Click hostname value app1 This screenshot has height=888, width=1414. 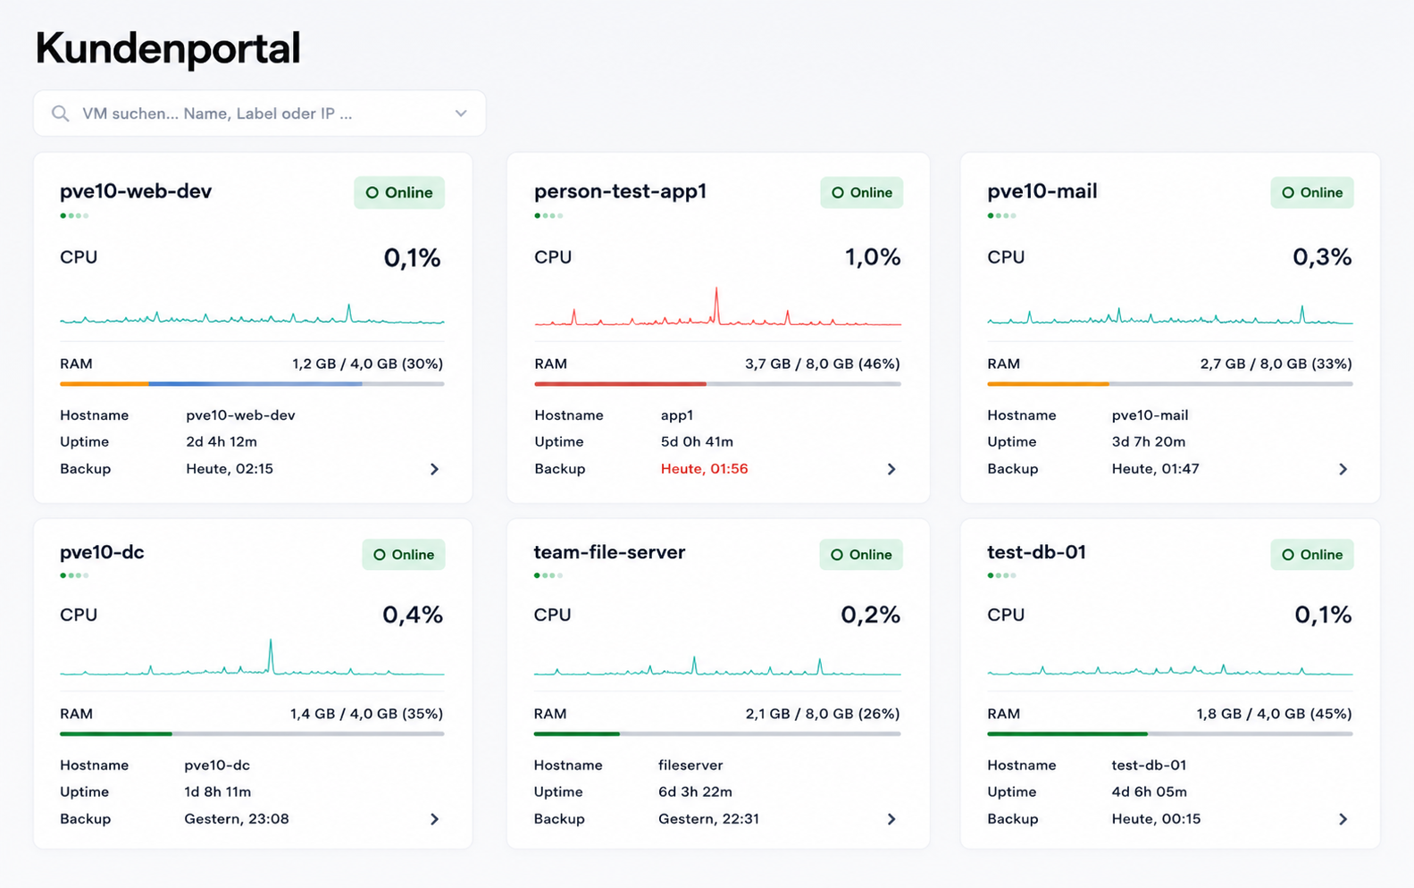coord(676,415)
